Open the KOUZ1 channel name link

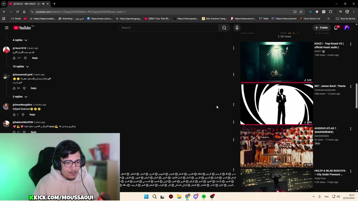pyautogui.click(x=318, y=51)
